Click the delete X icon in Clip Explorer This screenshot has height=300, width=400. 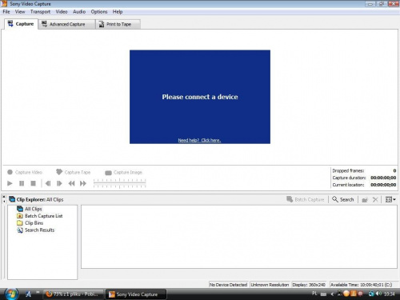point(375,199)
